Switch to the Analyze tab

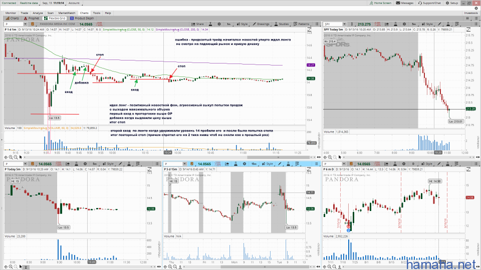pos(38,13)
